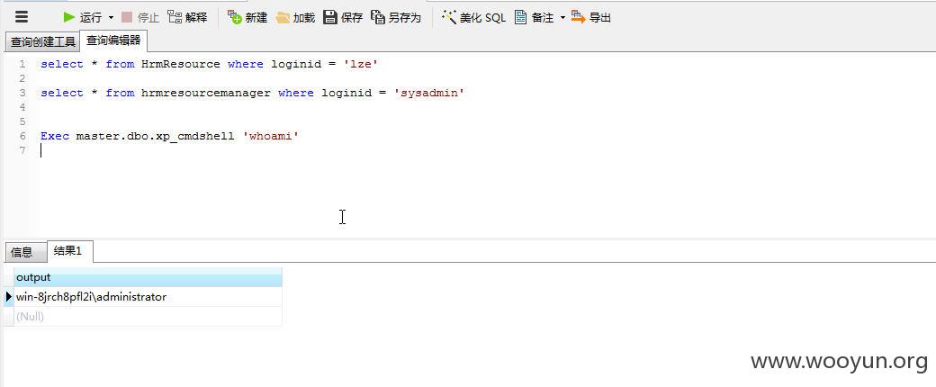The height and width of the screenshot is (387, 936).
Task: Click Save As (另存为) button
Action: click(396, 17)
